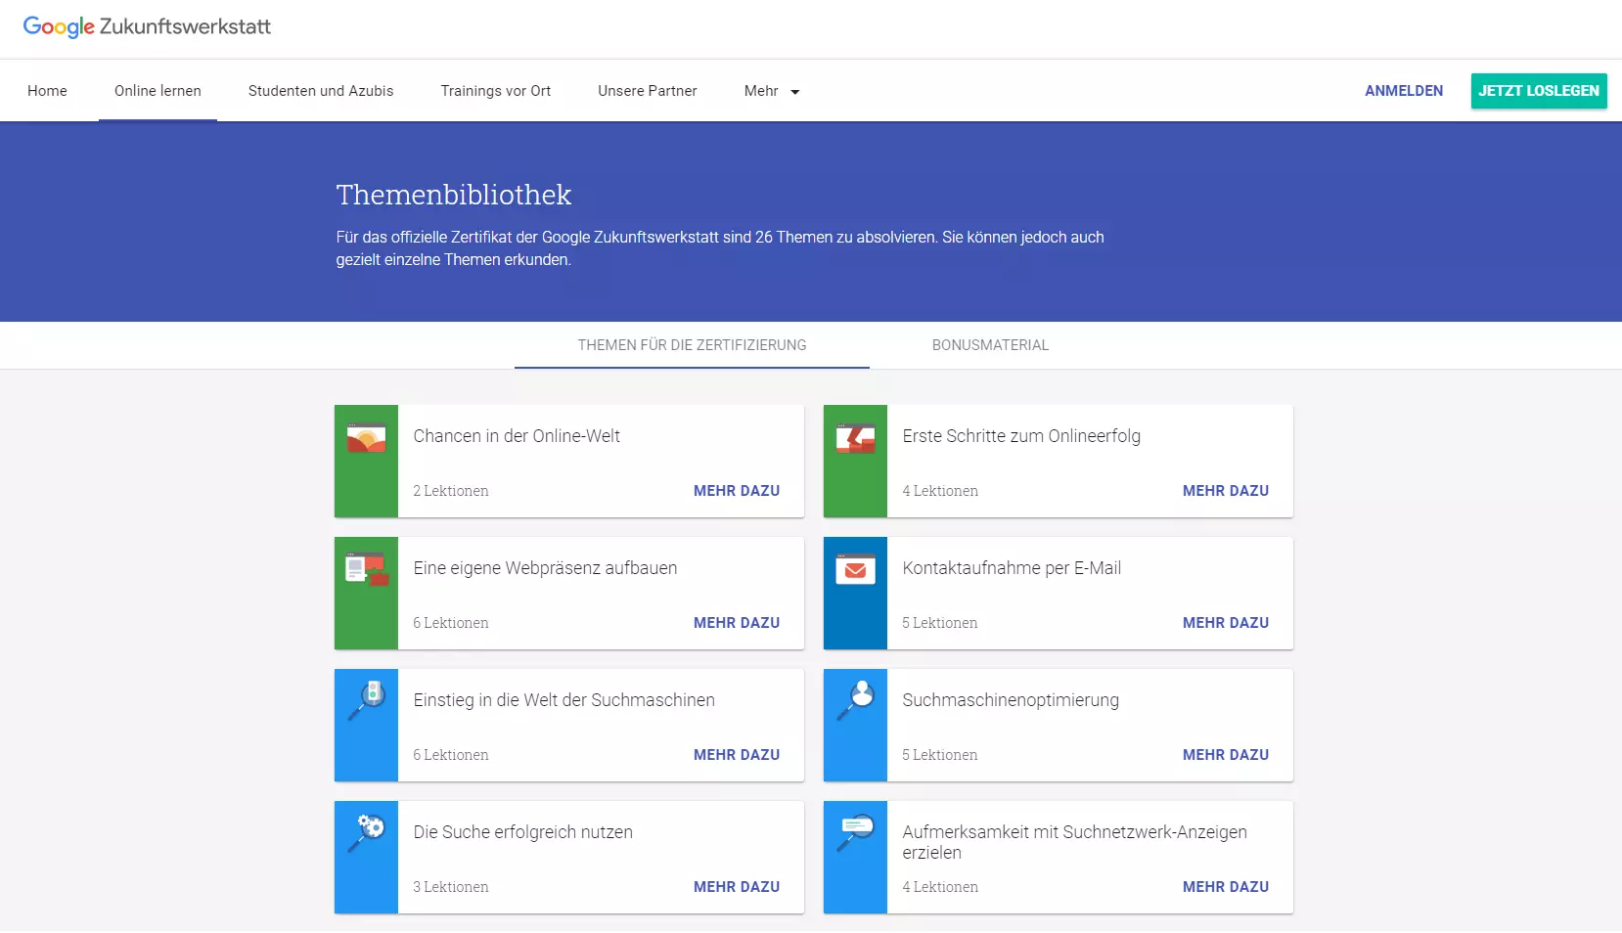Image resolution: width=1622 pixels, height=933 pixels.
Task: Select the Themen für die Zertifizierung tab
Action: [692, 345]
